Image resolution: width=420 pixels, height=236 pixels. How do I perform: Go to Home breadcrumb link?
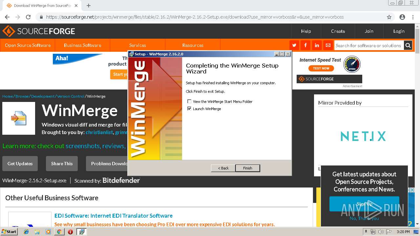click(x=8, y=96)
